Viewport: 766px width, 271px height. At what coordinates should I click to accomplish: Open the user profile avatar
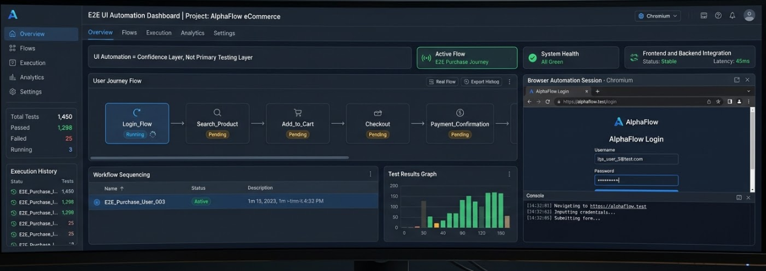(x=749, y=16)
